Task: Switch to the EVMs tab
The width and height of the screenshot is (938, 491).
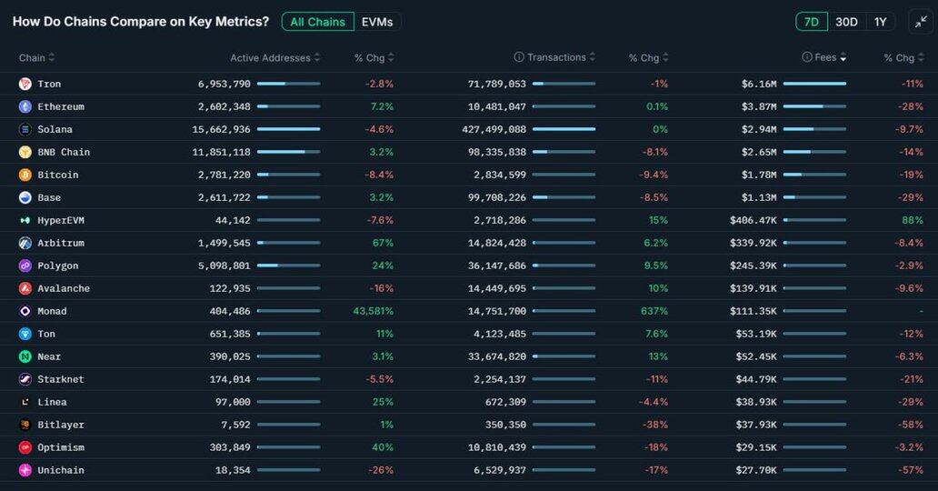Action: [x=377, y=22]
